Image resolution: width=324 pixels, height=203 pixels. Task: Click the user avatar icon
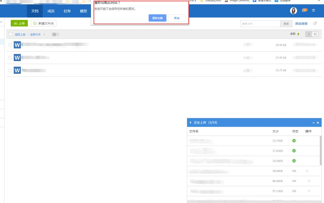click(293, 11)
